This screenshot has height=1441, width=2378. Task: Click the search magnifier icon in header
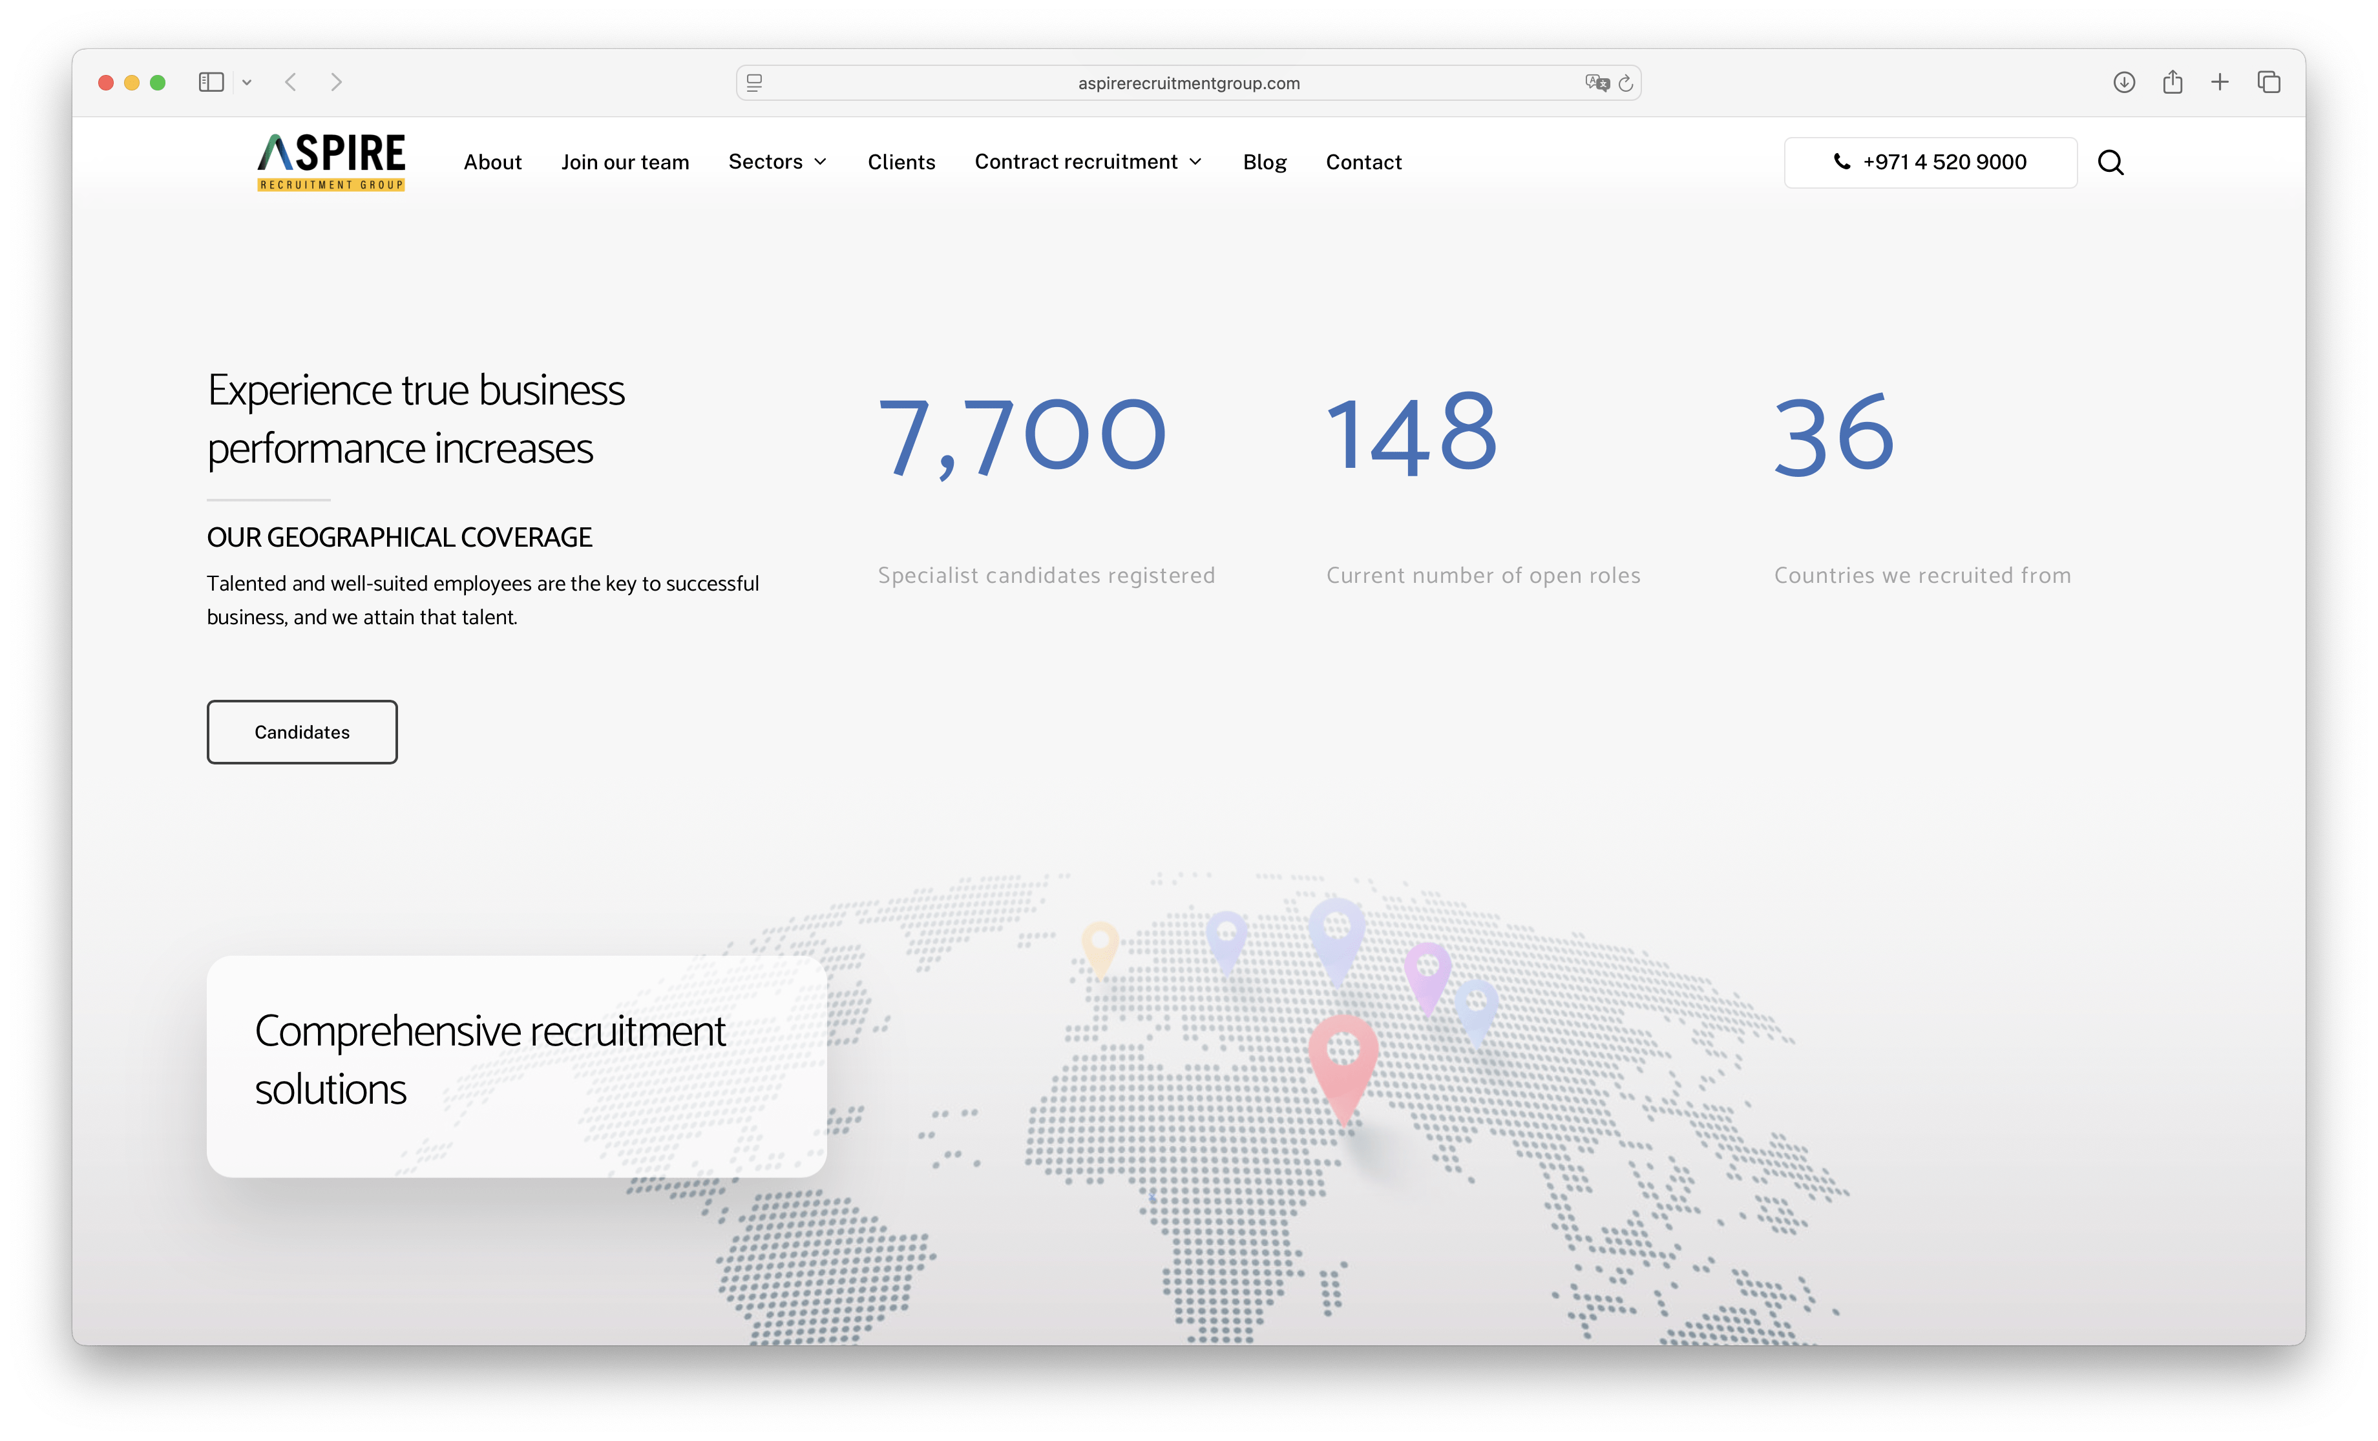(2110, 162)
